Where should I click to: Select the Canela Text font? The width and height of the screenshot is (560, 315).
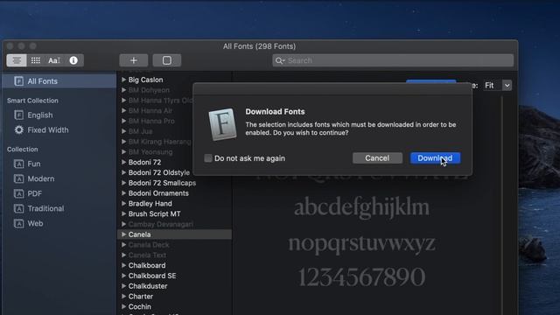coord(147,255)
